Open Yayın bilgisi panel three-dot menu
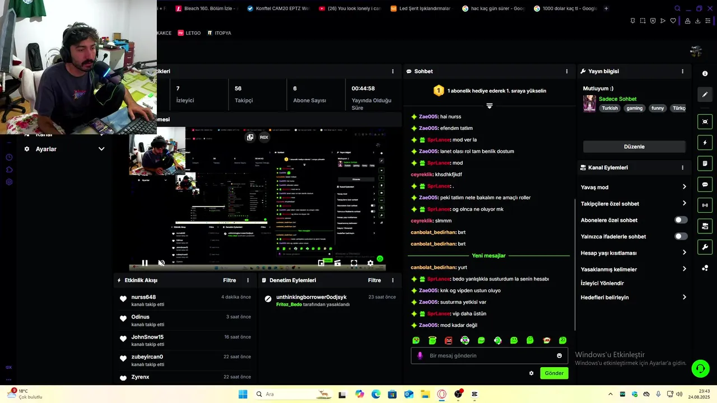Image resolution: width=717 pixels, height=403 pixels. click(682, 72)
